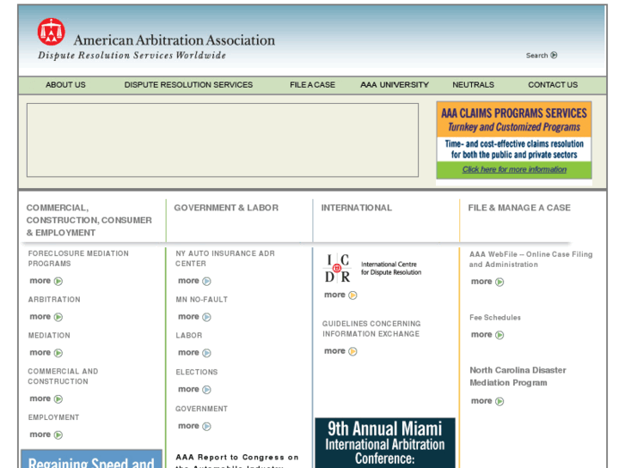Screen dimensions: 625x468
Task: Open the AAA University menu
Action: coord(395,85)
